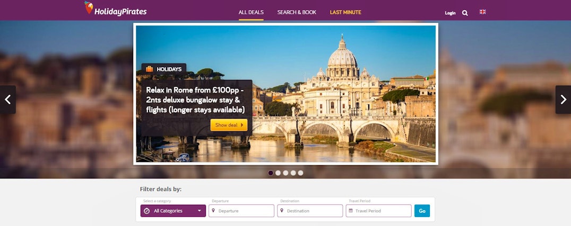The height and width of the screenshot is (226, 571).
Task: Click the HolidayPirates parrot logo
Action: pos(89,7)
